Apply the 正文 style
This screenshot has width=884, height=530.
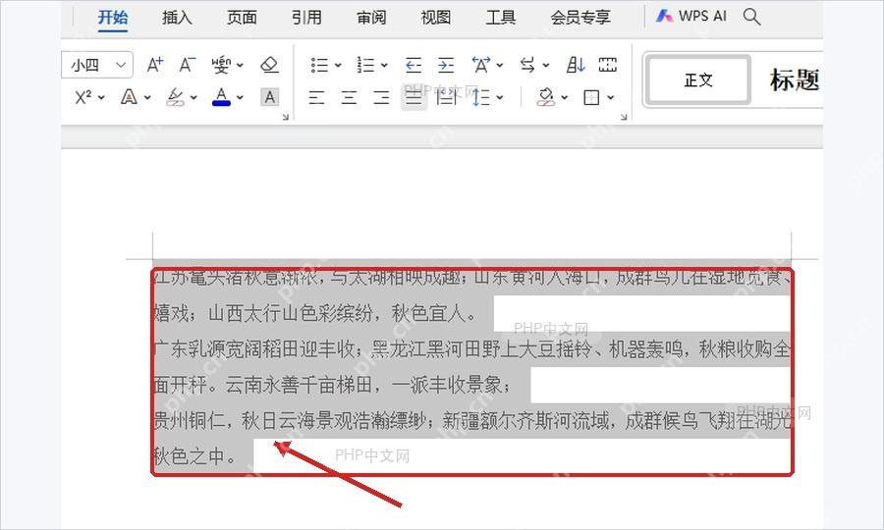698,79
